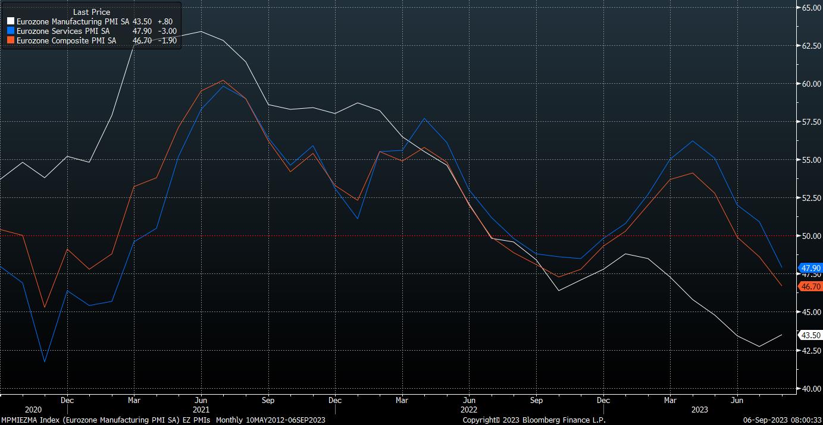Click the 2022 year label on x-axis
Image resolution: width=823 pixels, height=425 pixels.
pyautogui.click(x=469, y=410)
